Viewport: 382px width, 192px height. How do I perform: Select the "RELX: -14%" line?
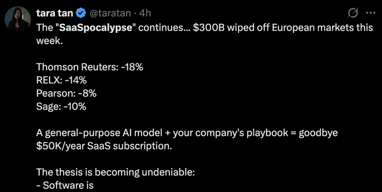click(x=61, y=80)
